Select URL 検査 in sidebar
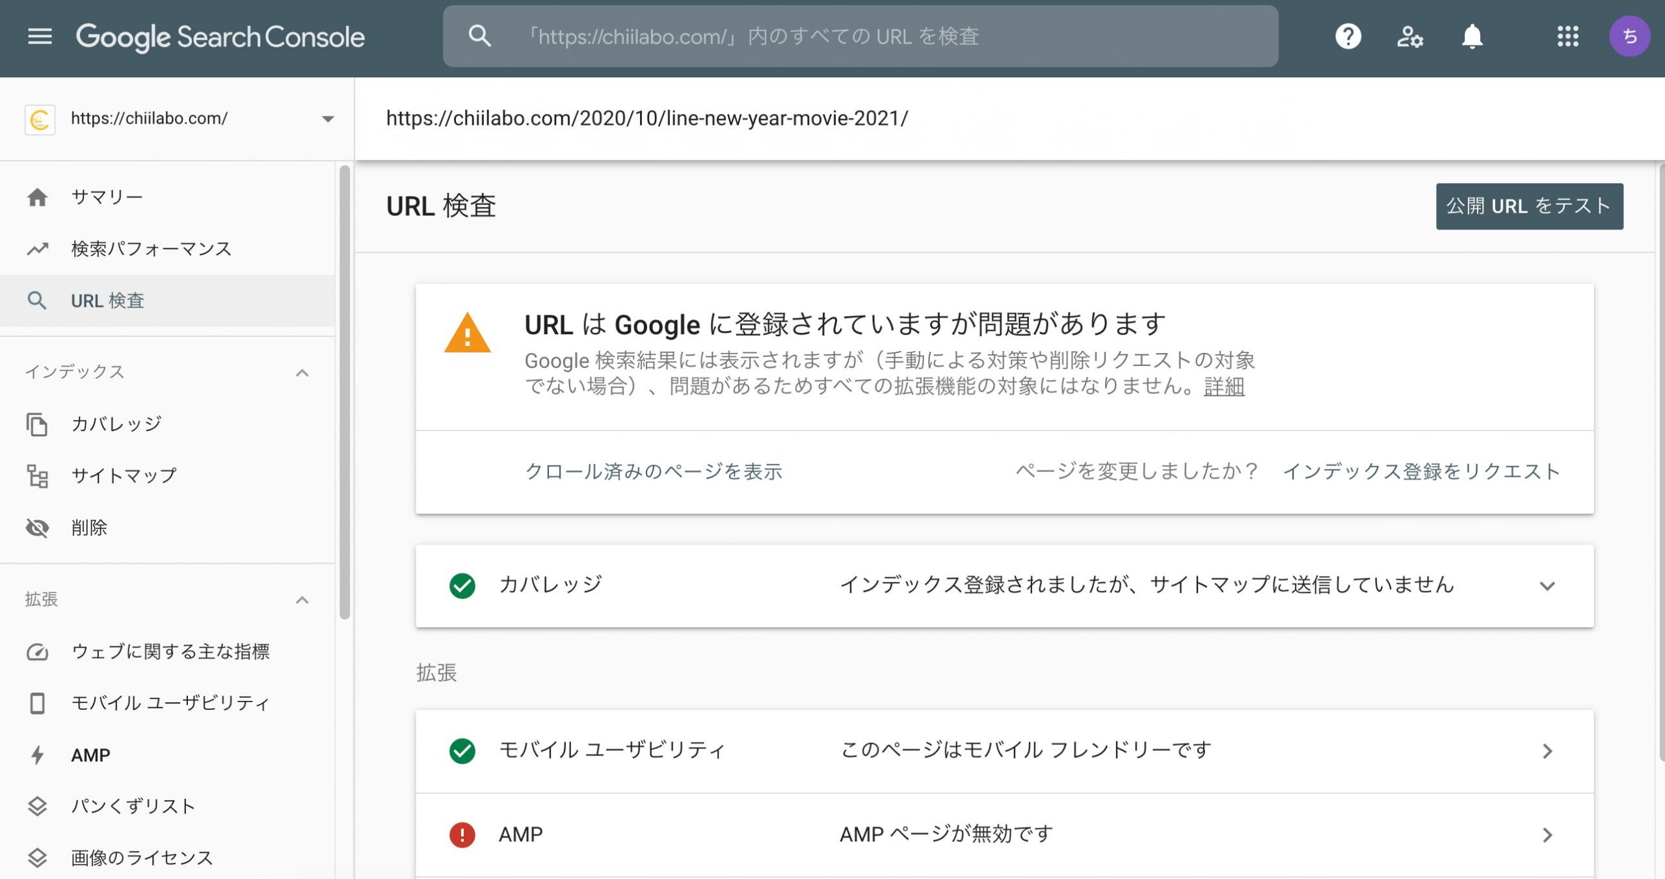Image resolution: width=1665 pixels, height=879 pixels. pos(168,300)
